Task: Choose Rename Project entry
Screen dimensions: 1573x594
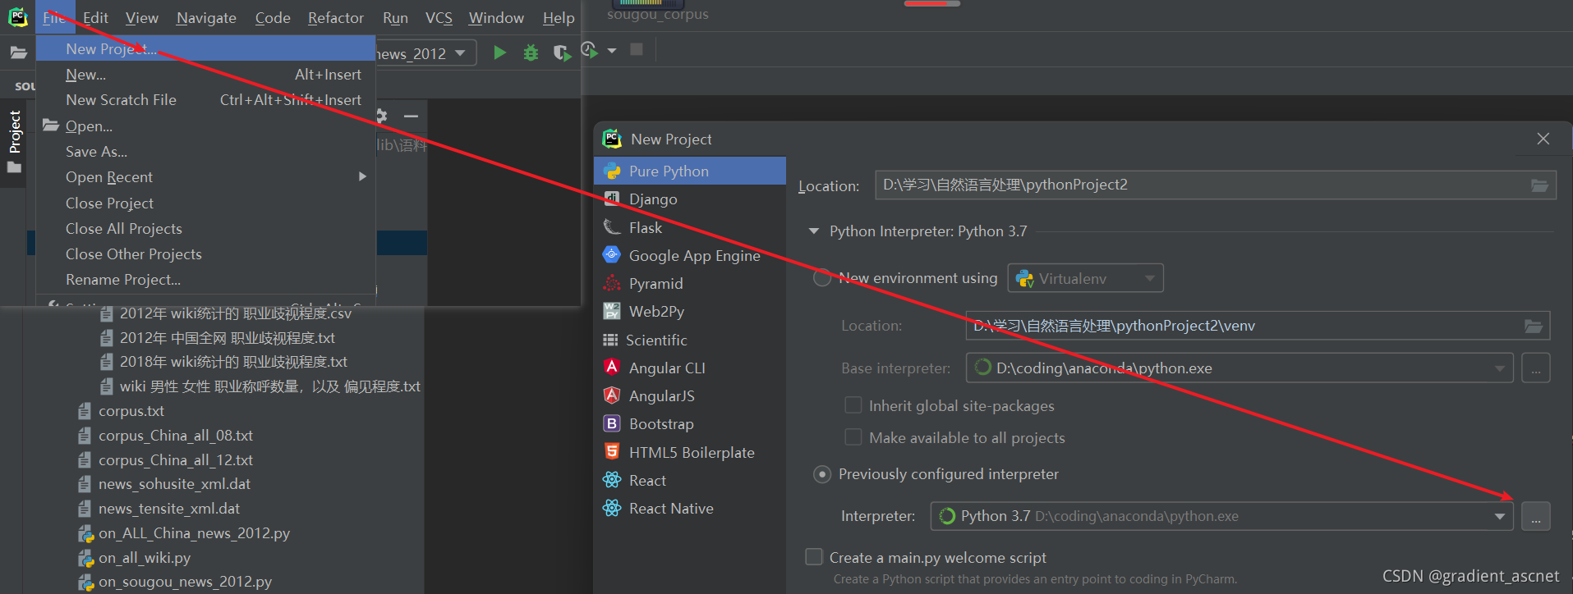Action: [205, 280]
